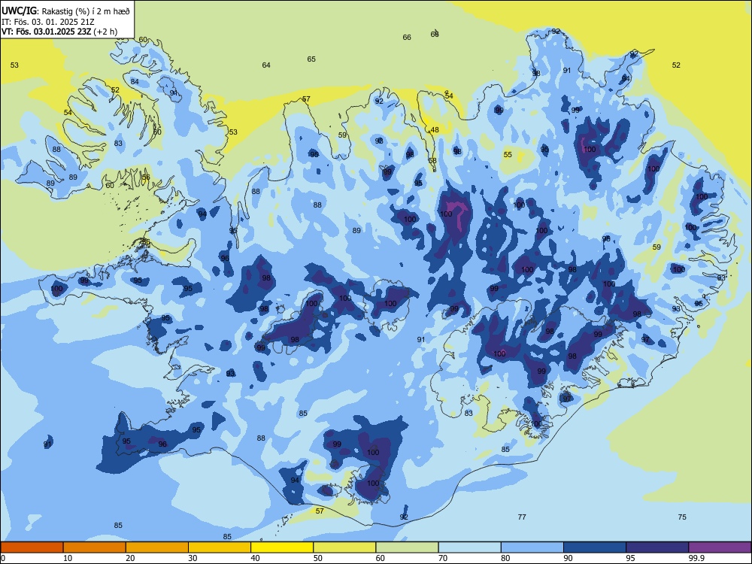This screenshot has width=752, height=564.
Task: Click the legend tick label '0'
Action: coord(3,558)
